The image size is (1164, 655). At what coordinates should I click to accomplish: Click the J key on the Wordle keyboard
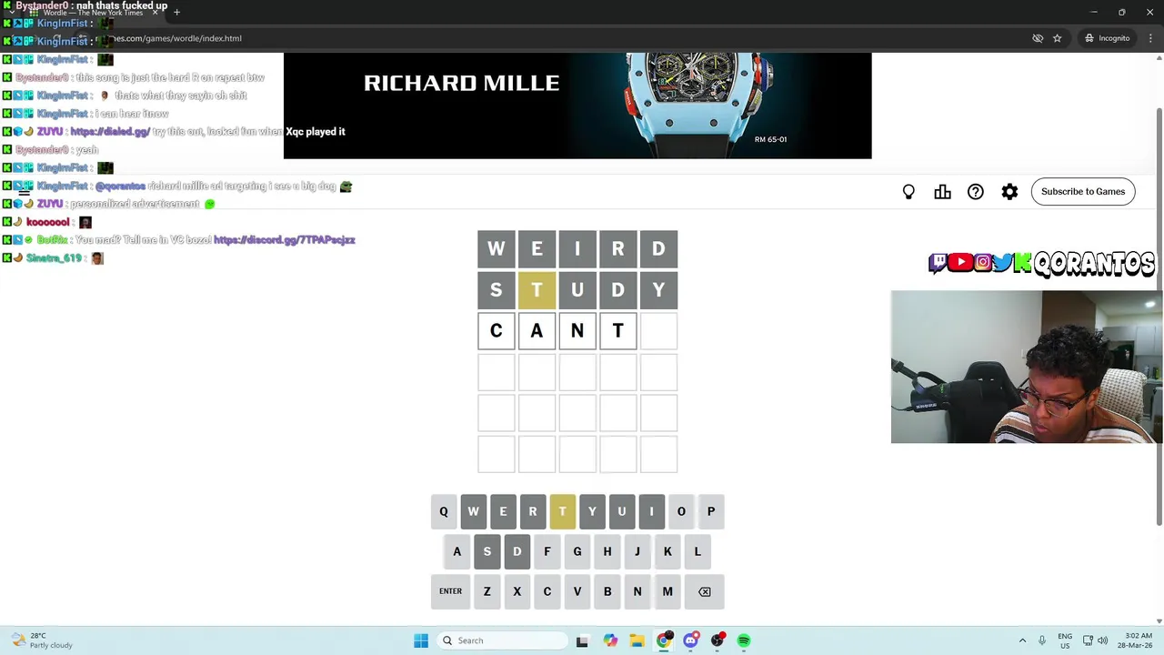tap(637, 551)
